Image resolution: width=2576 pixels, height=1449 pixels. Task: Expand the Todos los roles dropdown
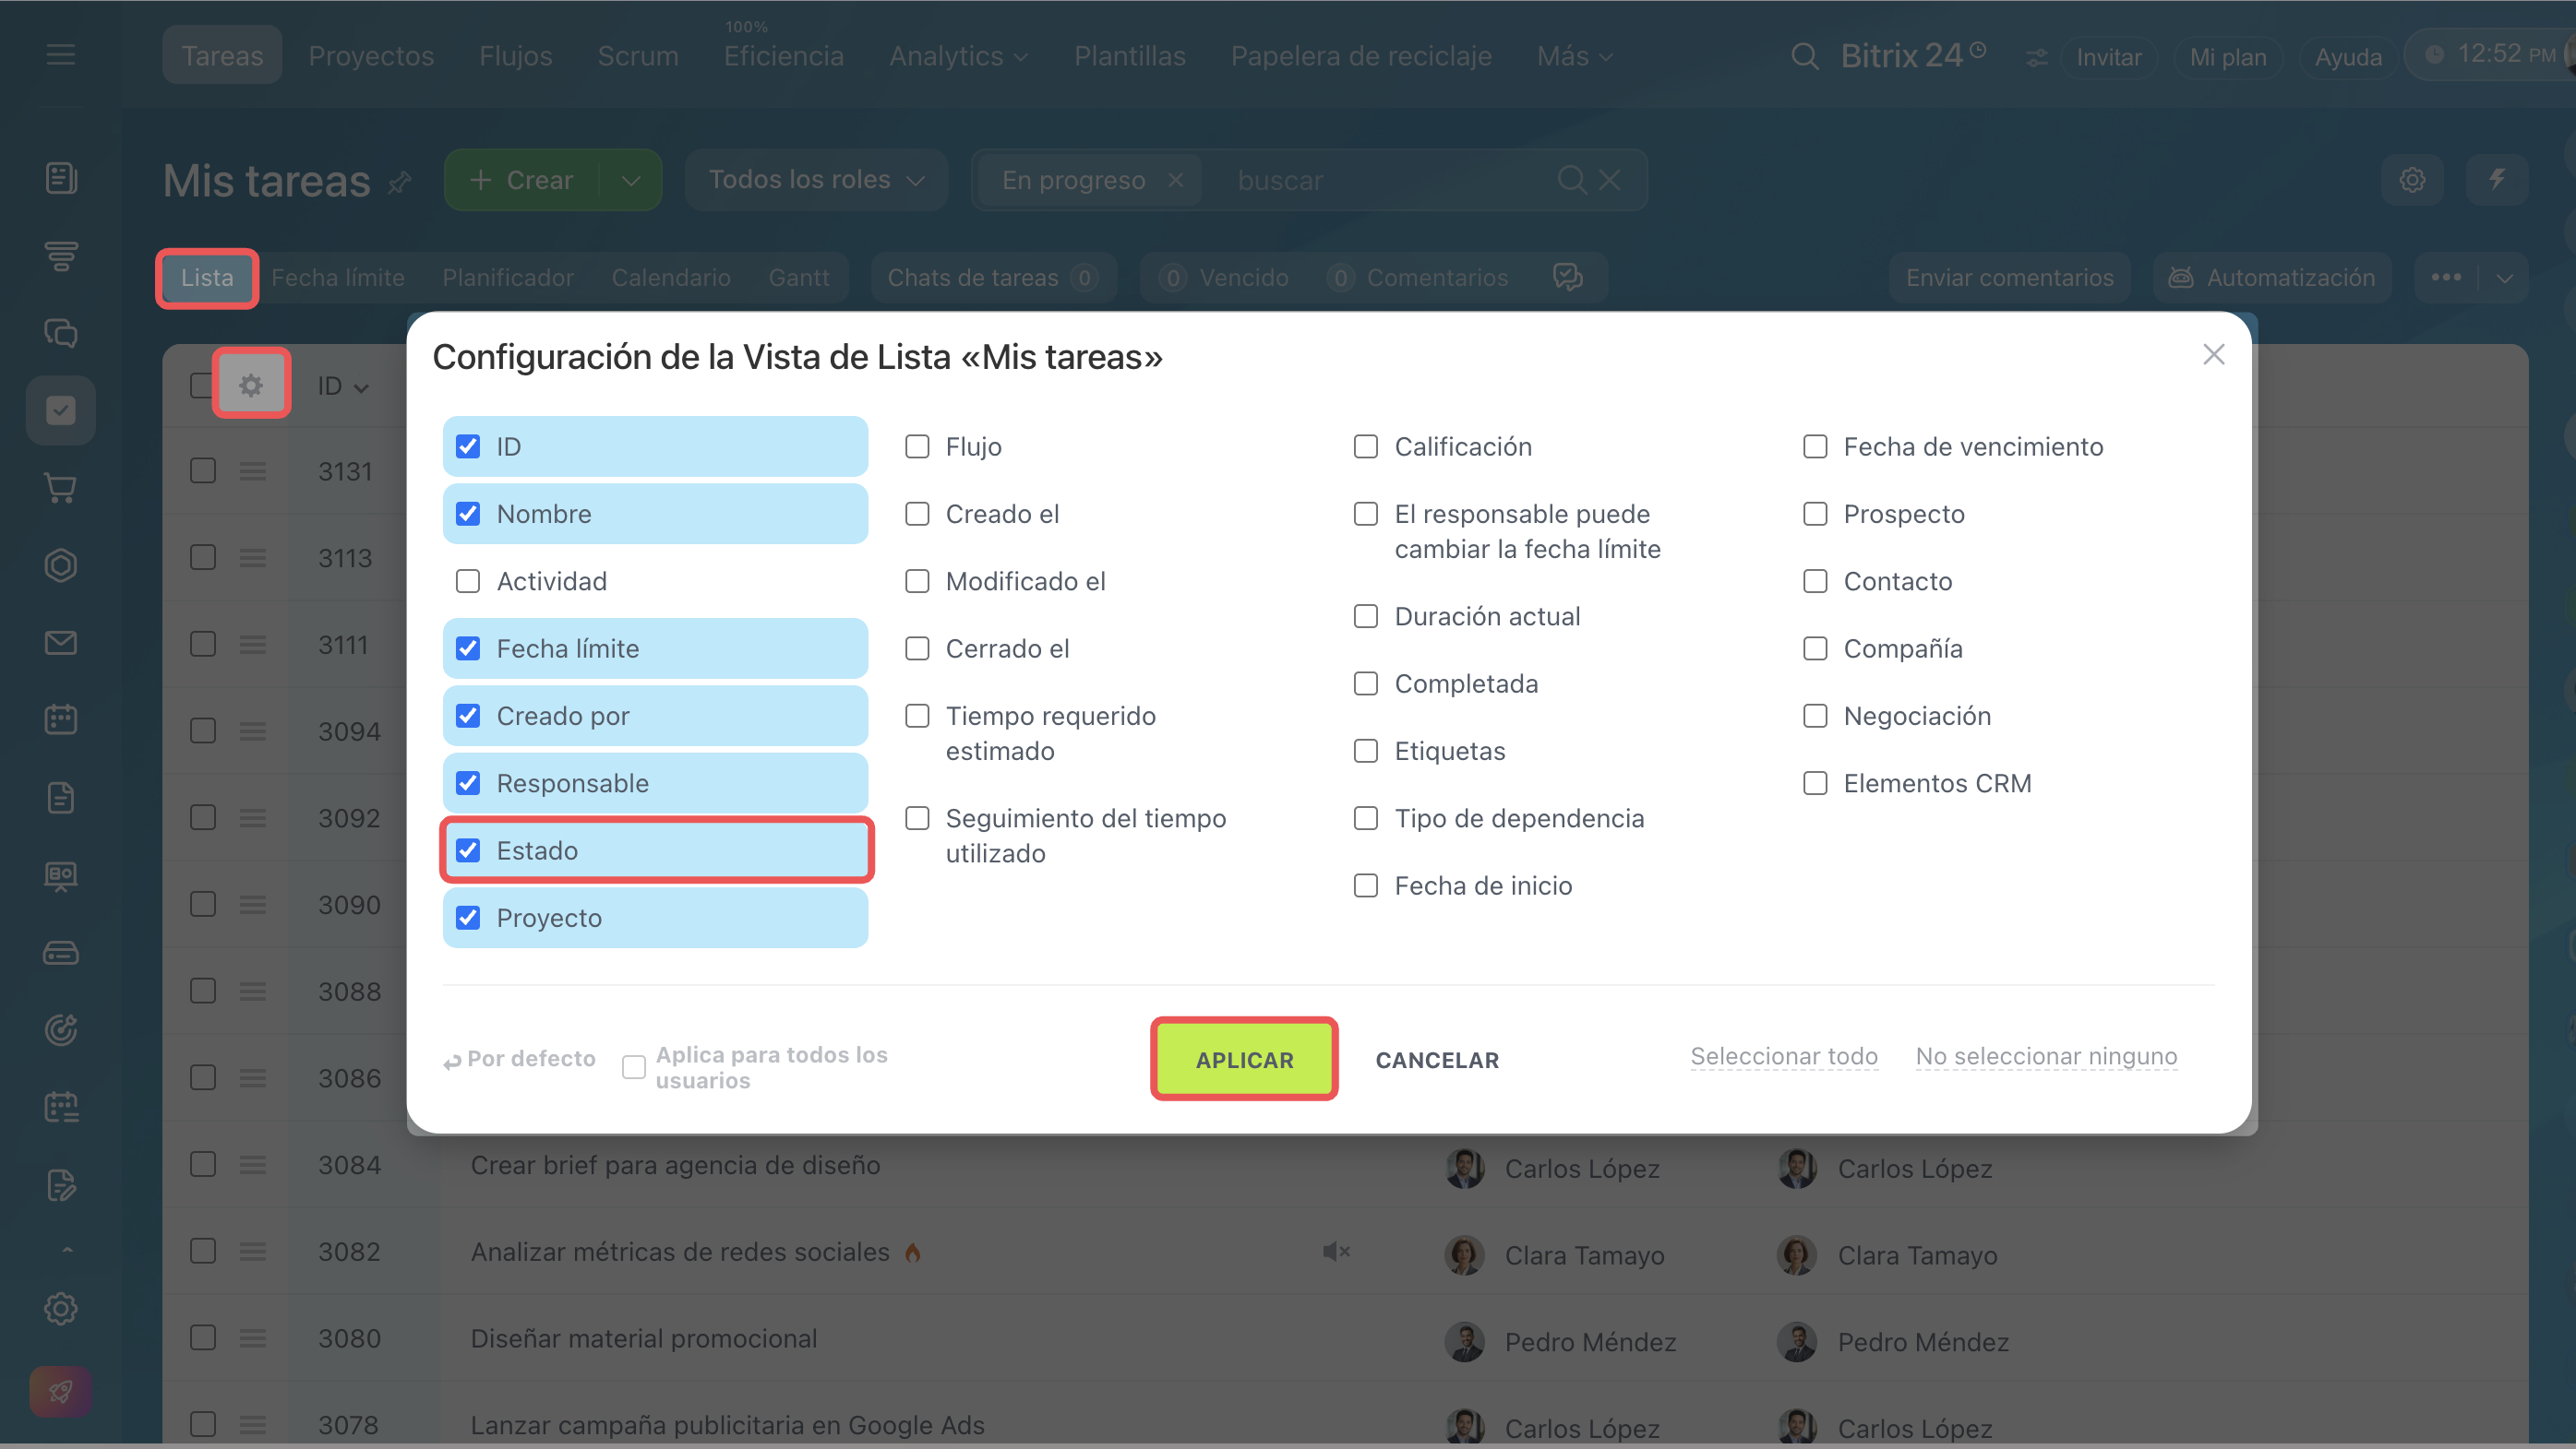[816, 180]
